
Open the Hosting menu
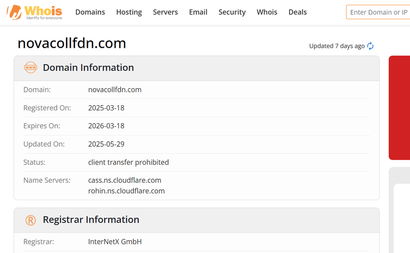[129, 12]
